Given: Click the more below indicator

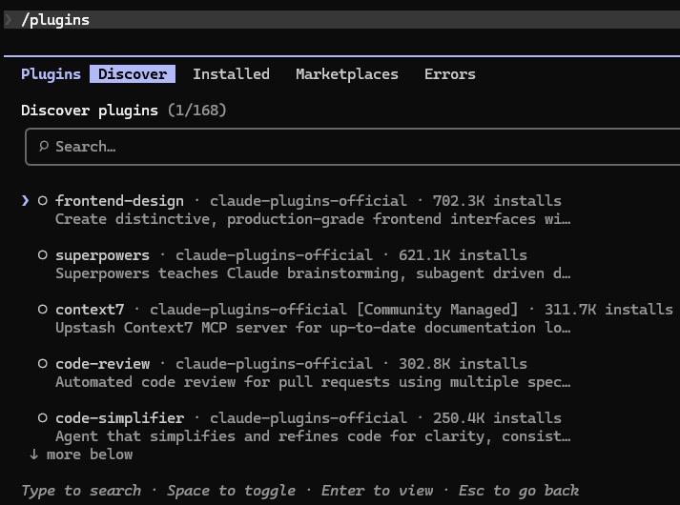Looking at the screenshot, I should pyautogui.click(x=81, y=454).
